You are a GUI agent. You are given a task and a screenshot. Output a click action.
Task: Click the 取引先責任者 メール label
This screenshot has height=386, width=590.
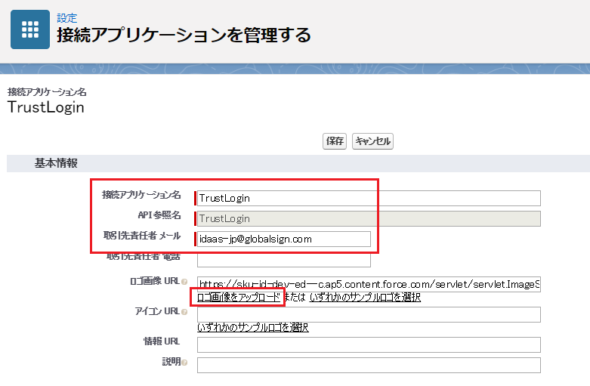[x=142, y=236]
